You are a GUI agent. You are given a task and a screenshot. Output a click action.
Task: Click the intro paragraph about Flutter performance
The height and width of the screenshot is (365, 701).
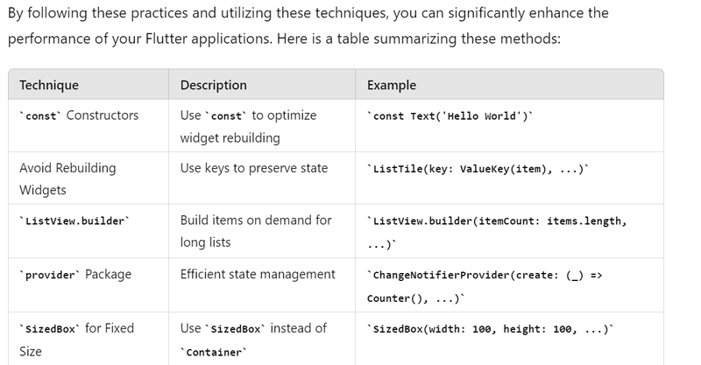307,14
